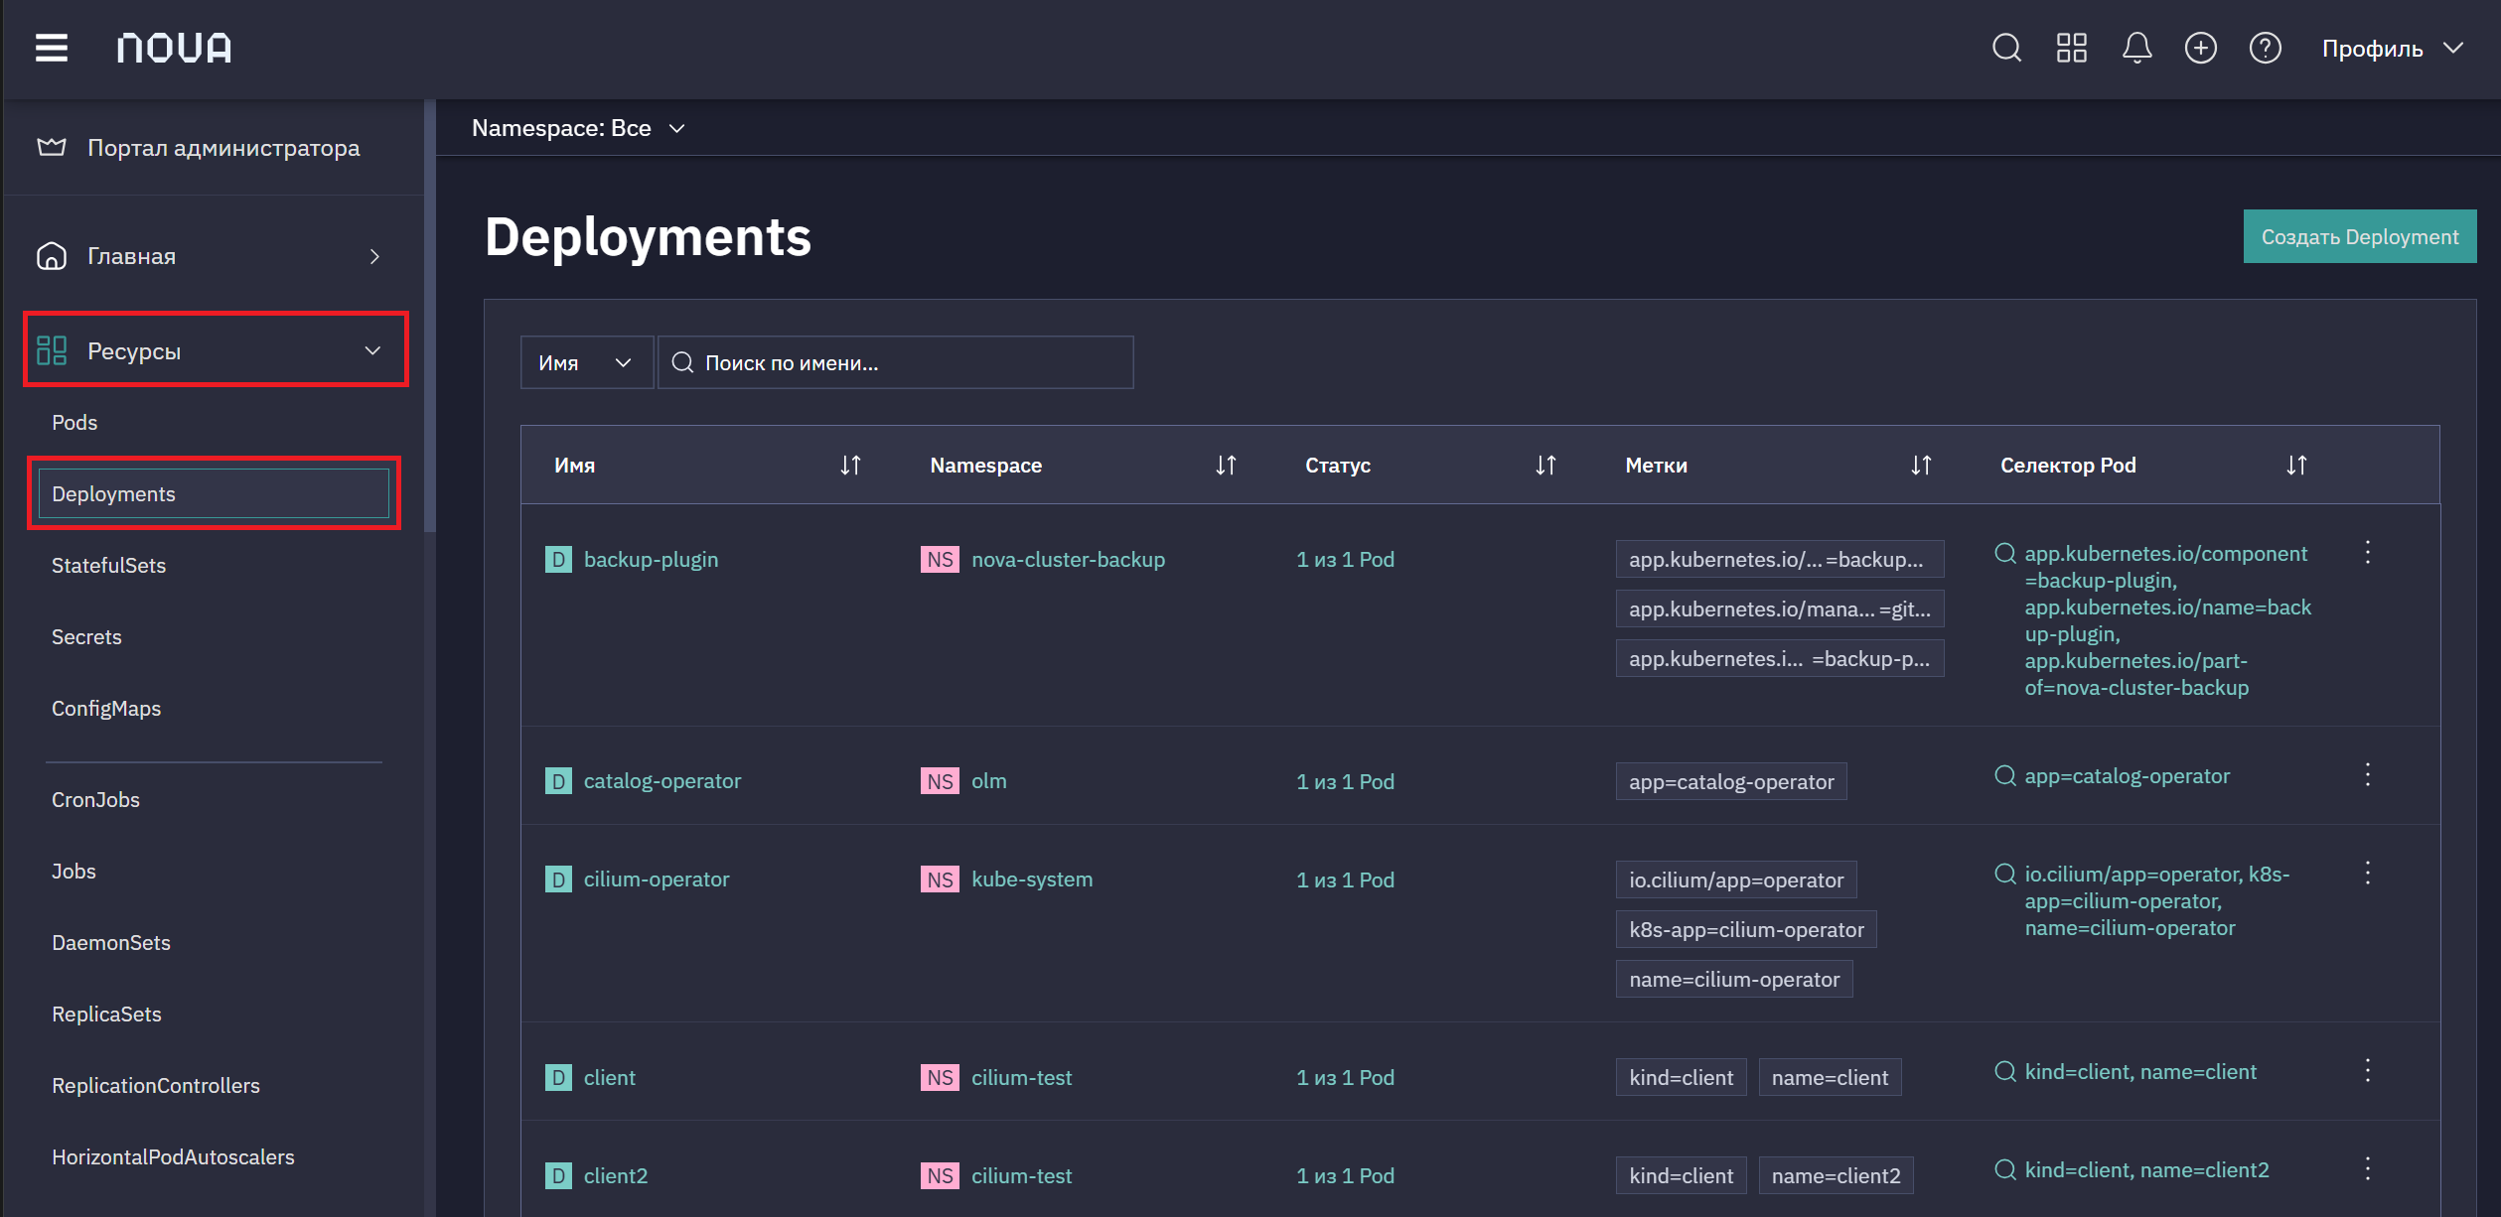The image size is (2501, 1217).
Task: Click 1 из 1 Pod for catalog-operator
Action: coord(1345,781)
